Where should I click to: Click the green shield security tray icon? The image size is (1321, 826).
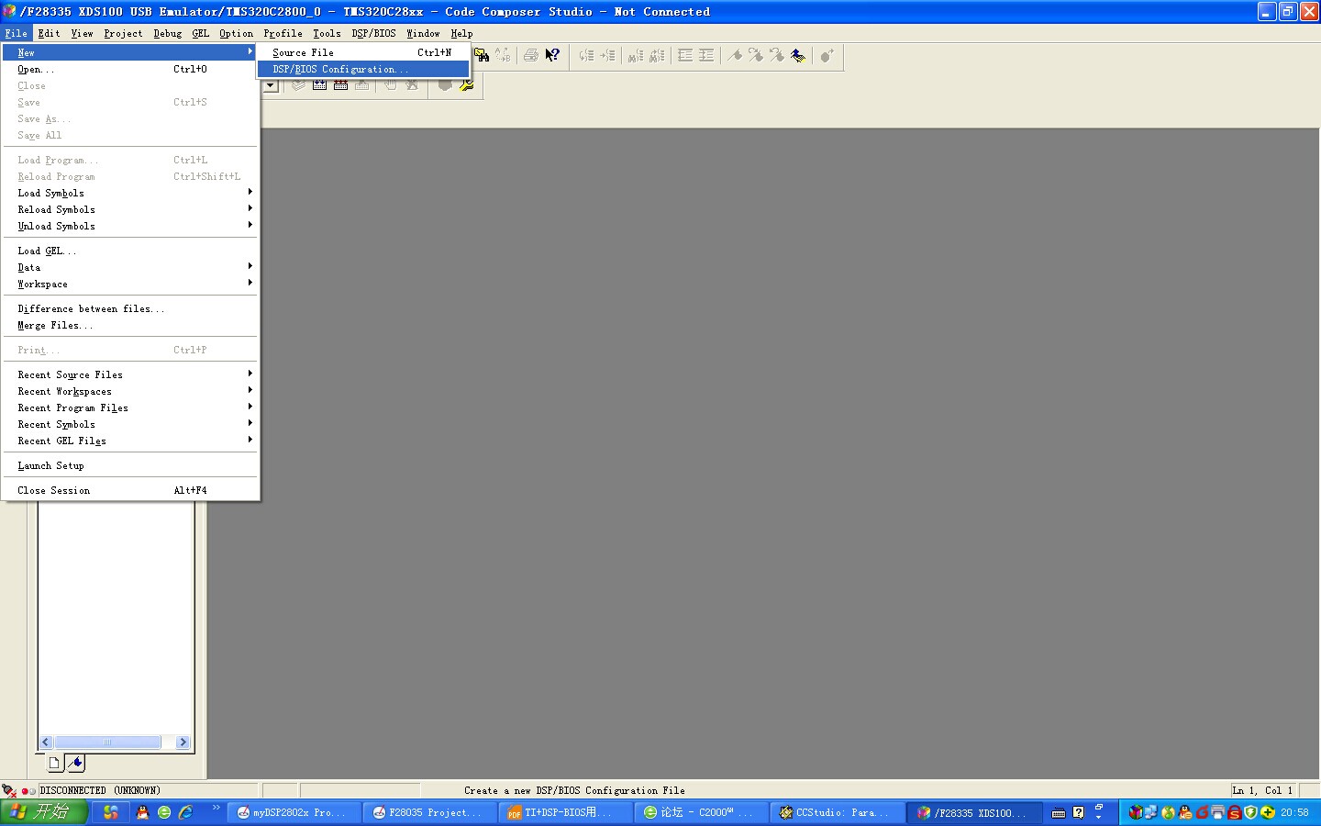[x=1250, y=812]
